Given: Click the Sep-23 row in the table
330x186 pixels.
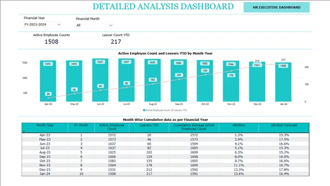Looking at the screenshot, I should [166, 157].
